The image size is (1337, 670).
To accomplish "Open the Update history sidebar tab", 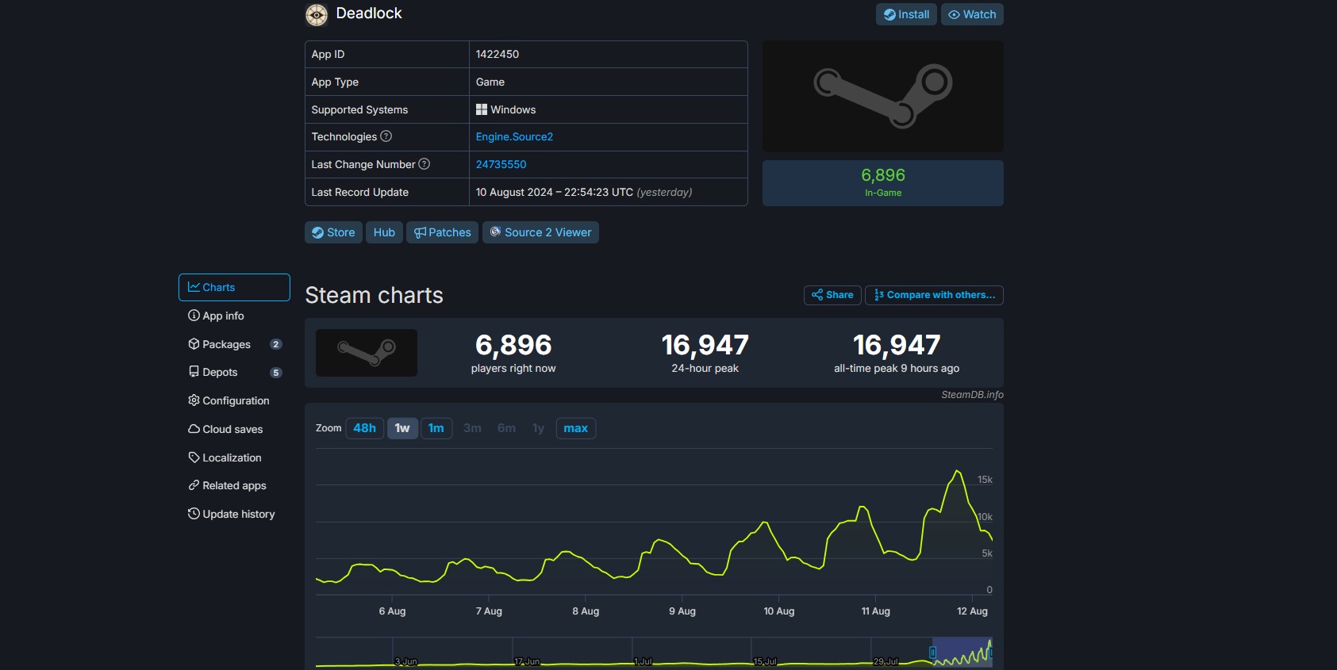I will coord(234,514).
